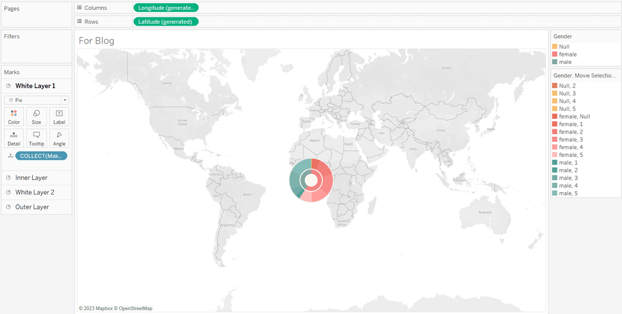622x314 pixels.
Task: Expand the Inner Layer marks section
Action: tap(31, 178)
